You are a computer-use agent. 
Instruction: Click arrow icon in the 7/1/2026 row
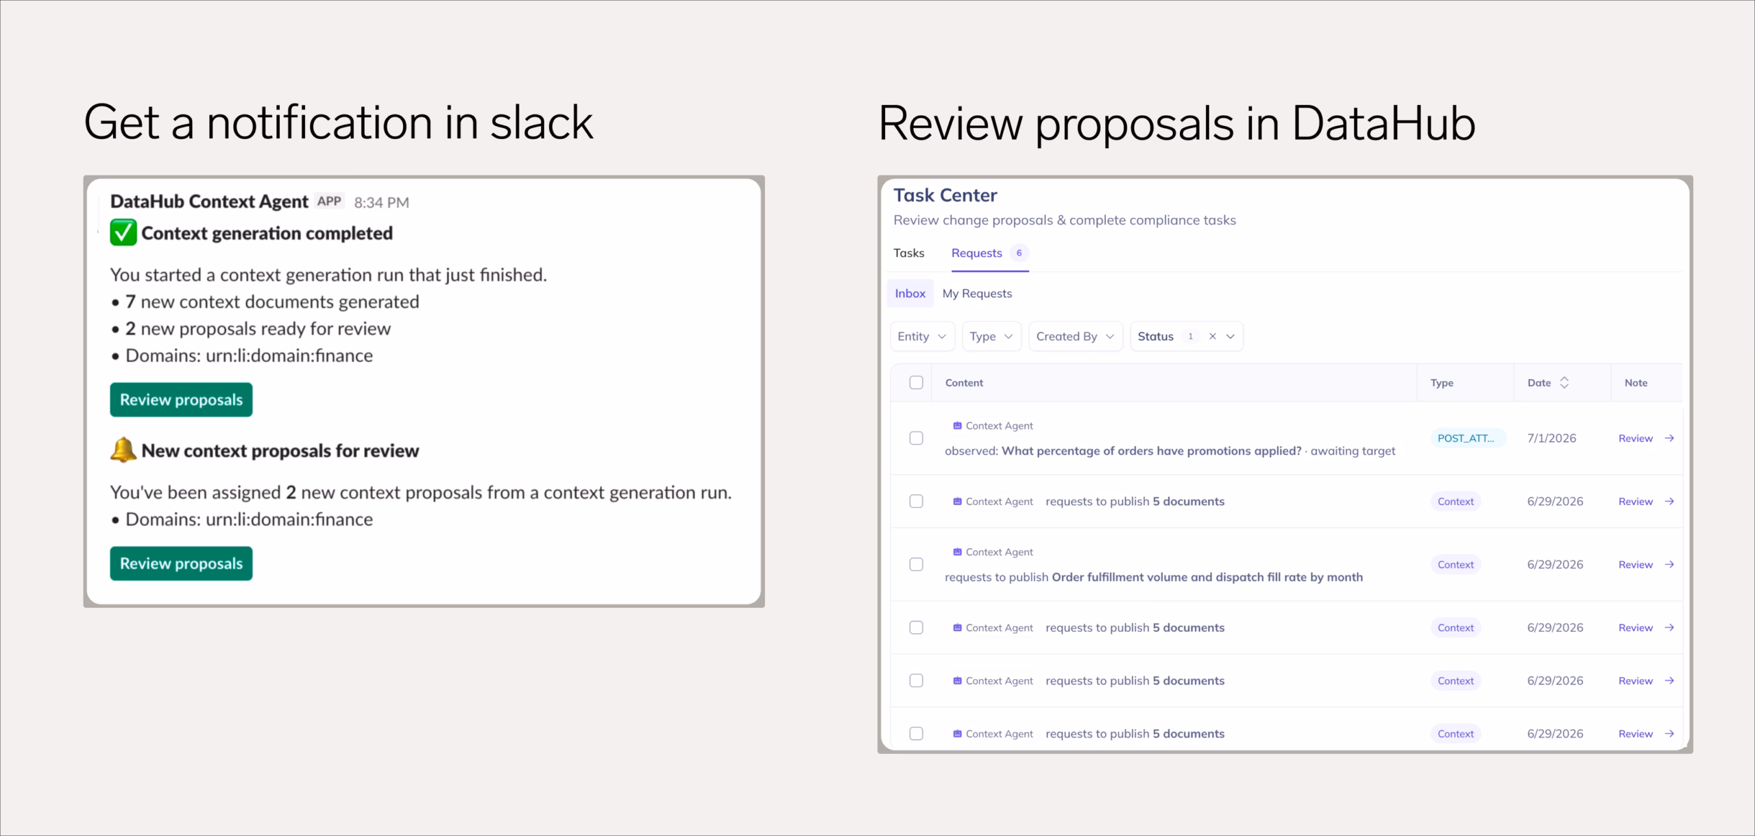click(1669, 438)
